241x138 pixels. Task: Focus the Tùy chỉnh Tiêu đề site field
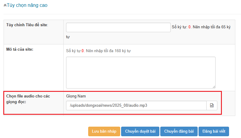[x=118, y=27]
